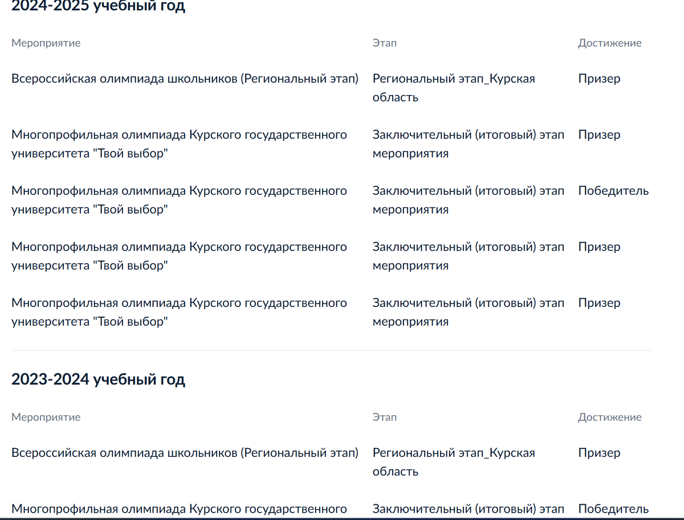Click "Региональный этап_Курская область" under 2024-2025
The width and height of the screenshot is (684, 520).
click(x=454, y=88)
